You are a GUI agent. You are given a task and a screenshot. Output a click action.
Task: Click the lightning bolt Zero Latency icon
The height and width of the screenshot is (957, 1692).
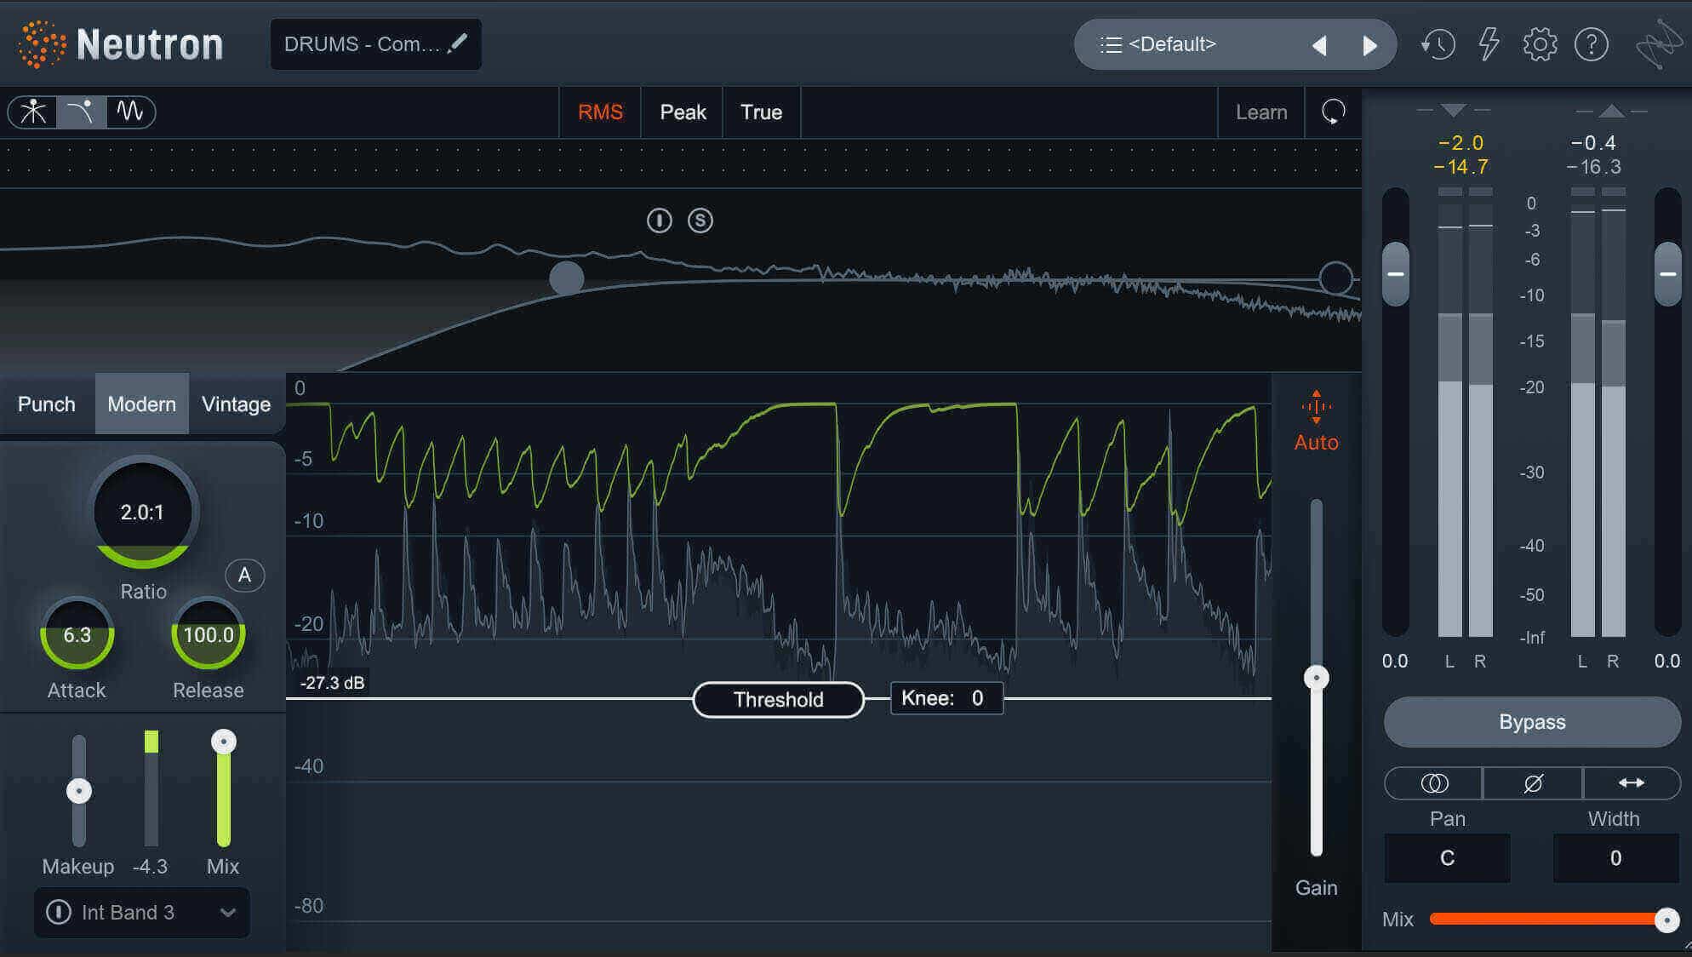(1489, 44)
